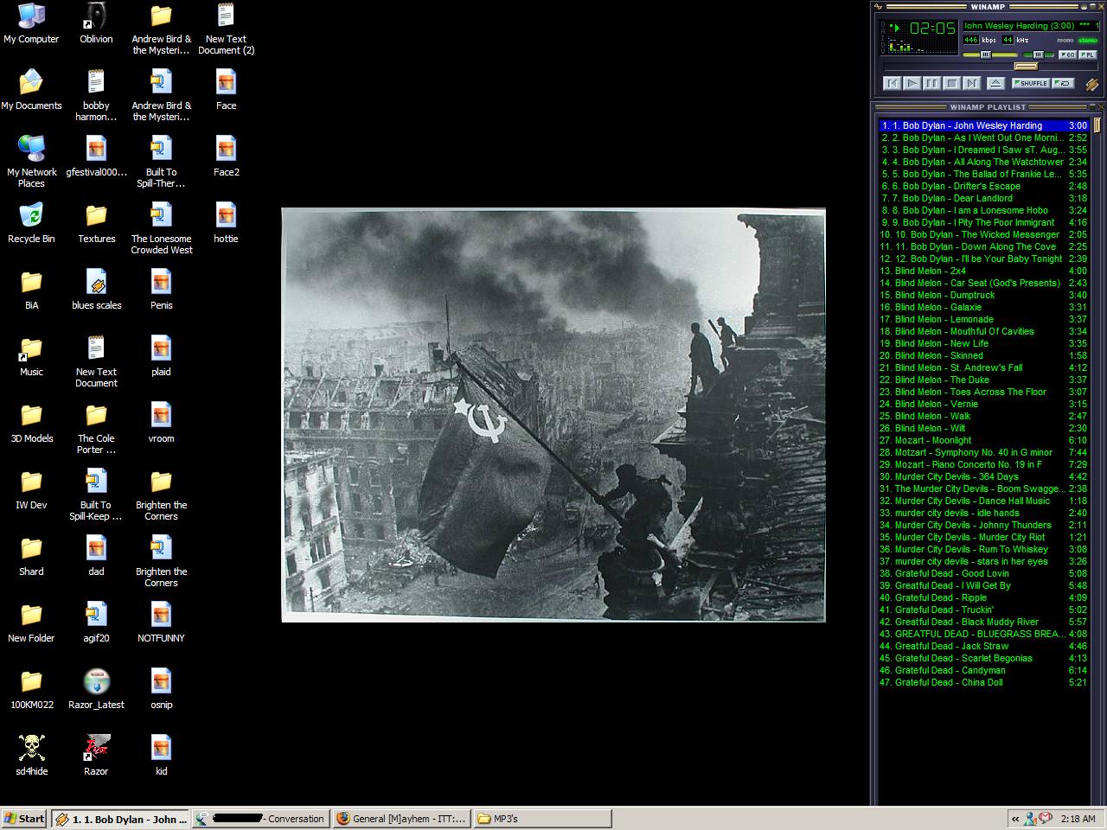This screenshot has height=830, width=1107.
Task: Pause playback in Winamp
Action: click(x=931, y=83)
